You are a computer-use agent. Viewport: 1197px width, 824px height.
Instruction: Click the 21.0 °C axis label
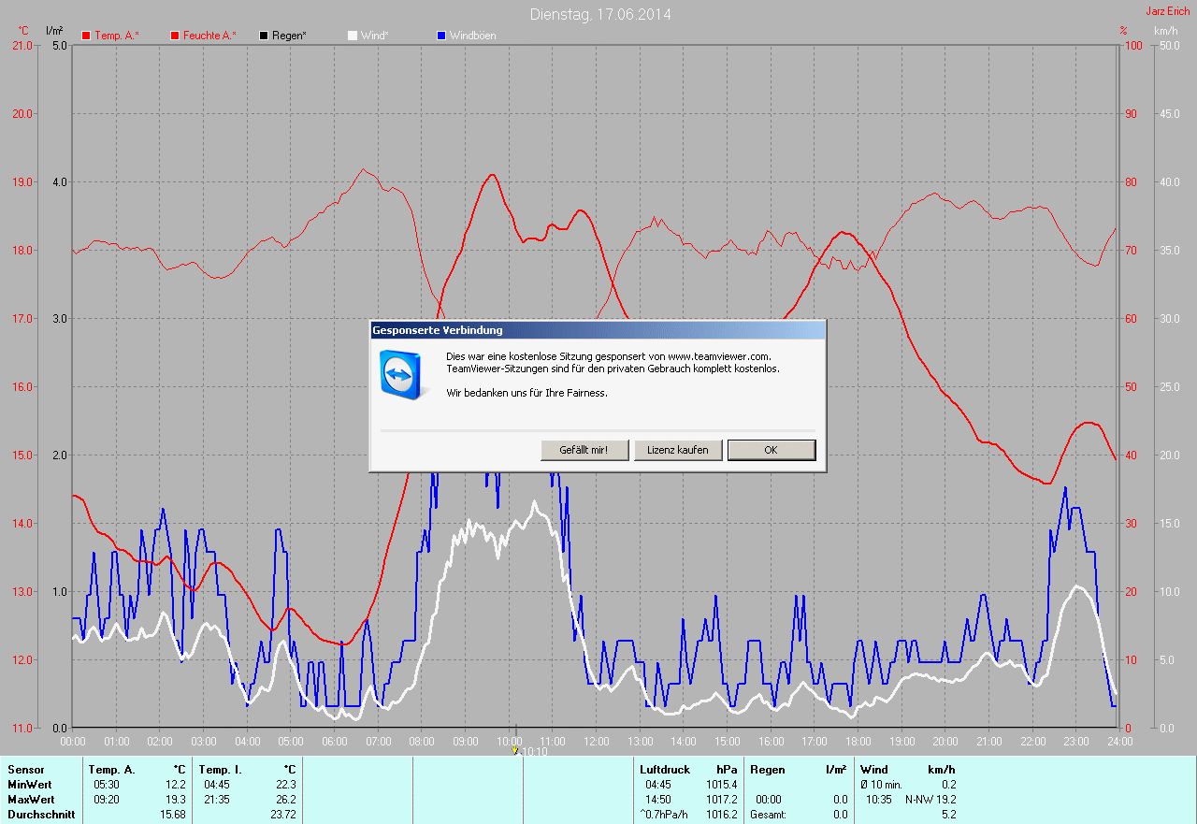[x=22, y=46]
